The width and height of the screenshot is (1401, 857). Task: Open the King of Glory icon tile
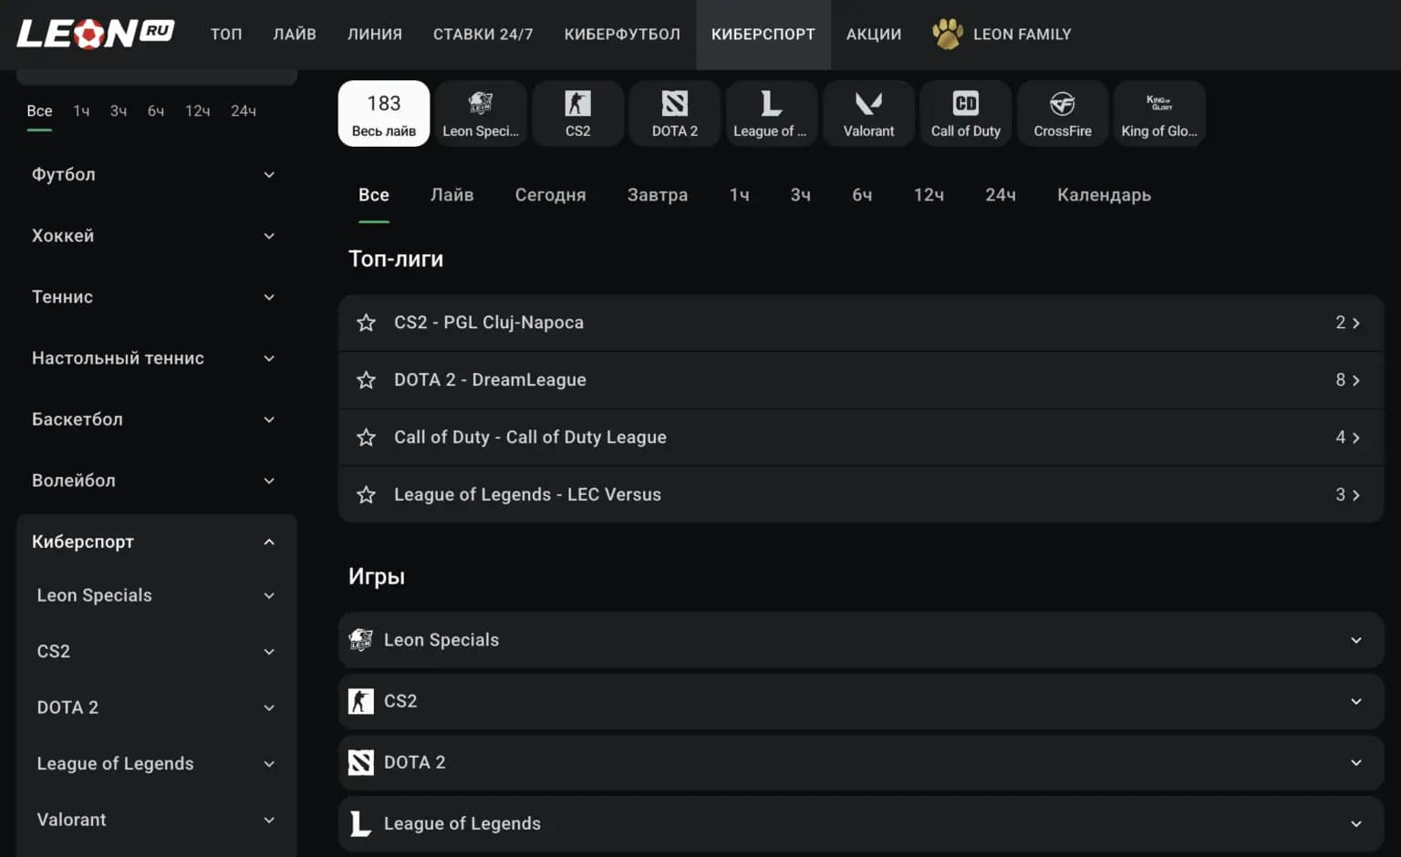click(1159, 113)
